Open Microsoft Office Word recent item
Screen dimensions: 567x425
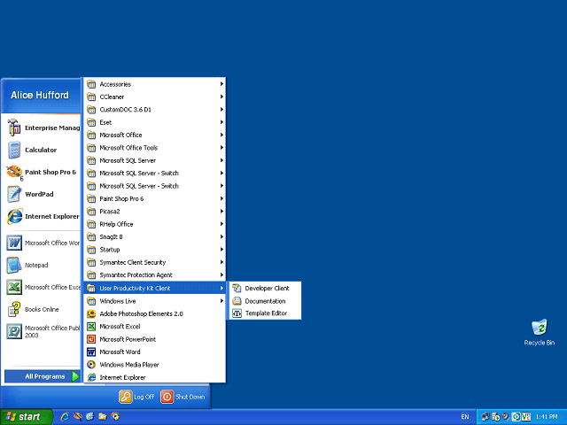click(43, 243)
